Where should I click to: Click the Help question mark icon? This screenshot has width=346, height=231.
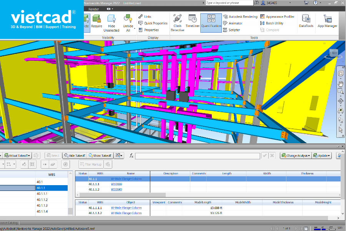click(x=315, y=3)
